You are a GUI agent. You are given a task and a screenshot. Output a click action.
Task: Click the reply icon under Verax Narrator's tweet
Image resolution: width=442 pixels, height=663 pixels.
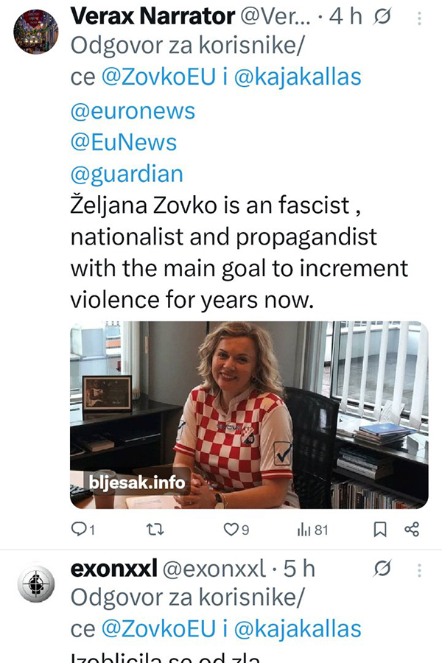[x=79, y=529]
